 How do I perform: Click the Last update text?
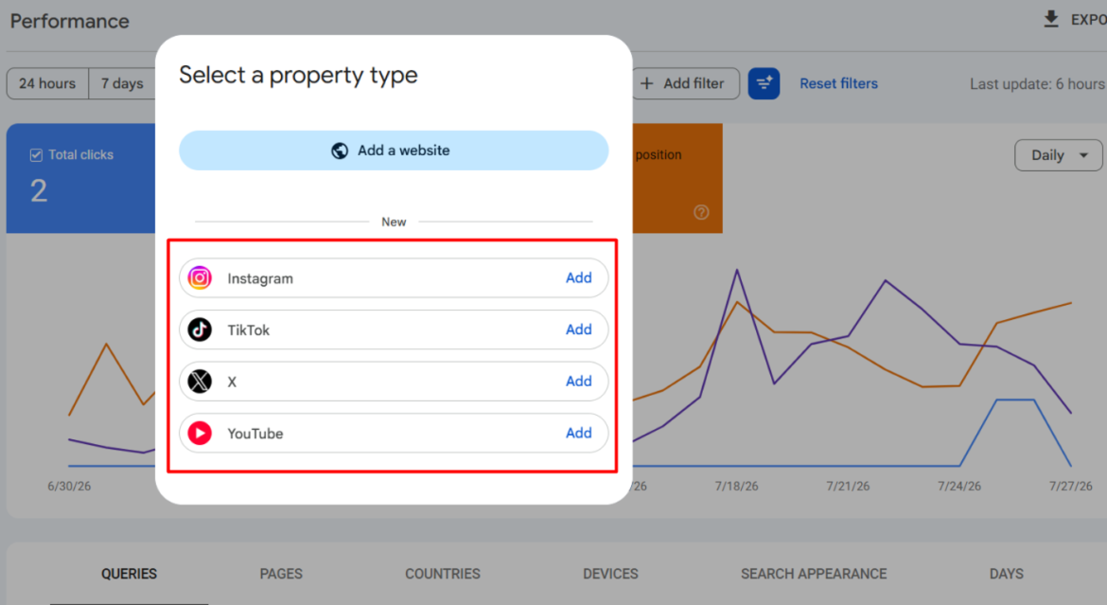tap(1038, 84)
